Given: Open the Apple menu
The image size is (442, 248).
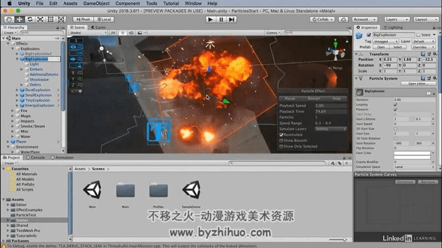Looking at the screenshot, I should [9, 3].
